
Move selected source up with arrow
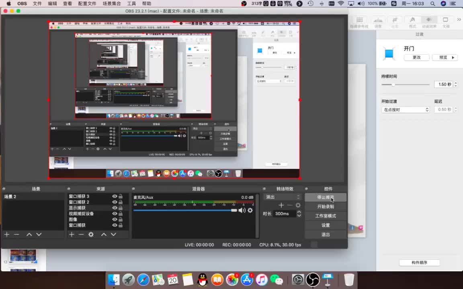104,234
